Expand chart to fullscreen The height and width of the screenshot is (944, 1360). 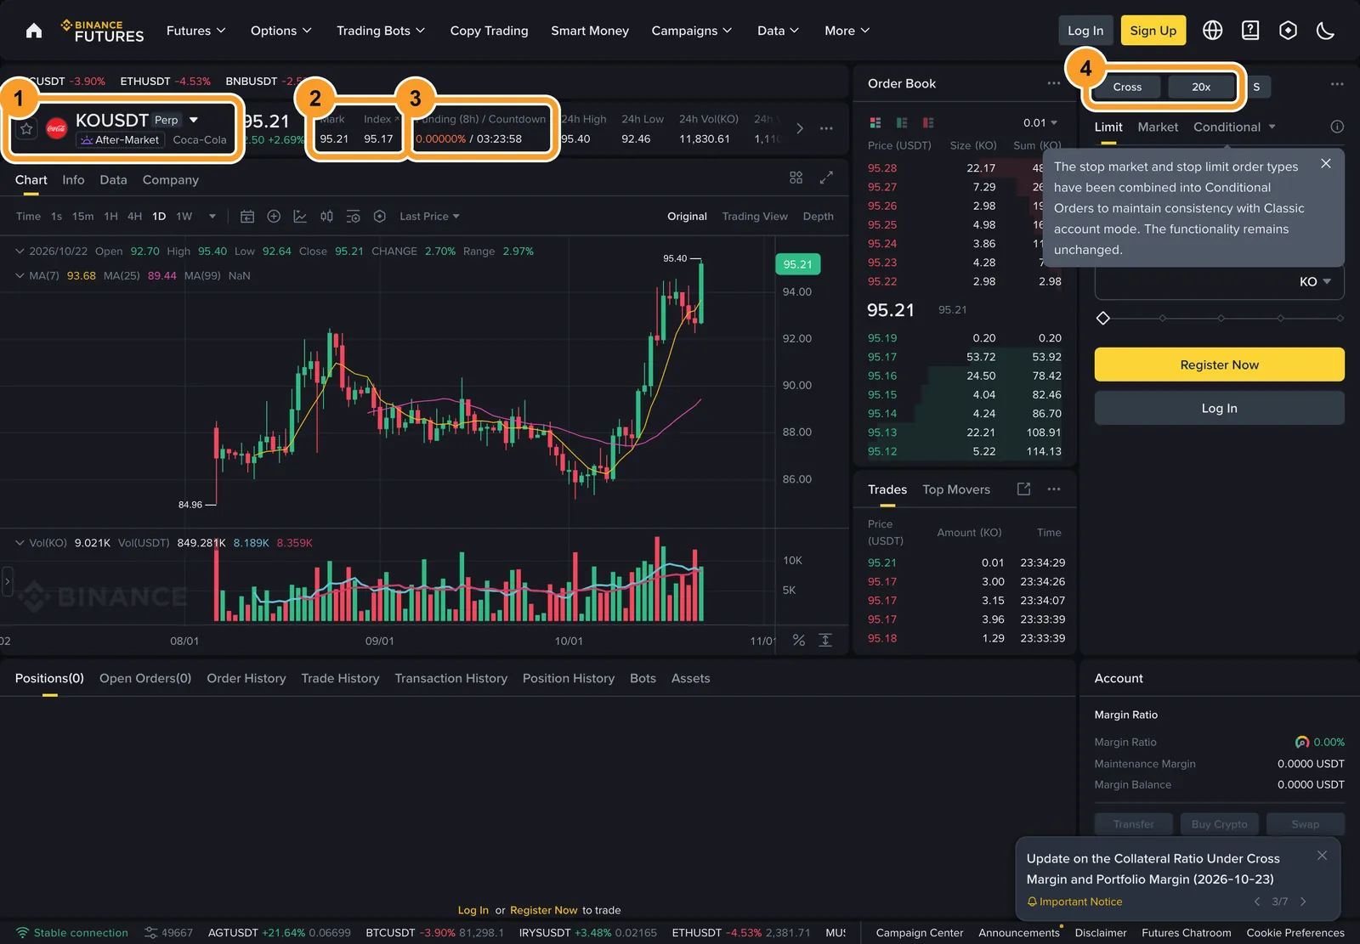tap(826, 178)
